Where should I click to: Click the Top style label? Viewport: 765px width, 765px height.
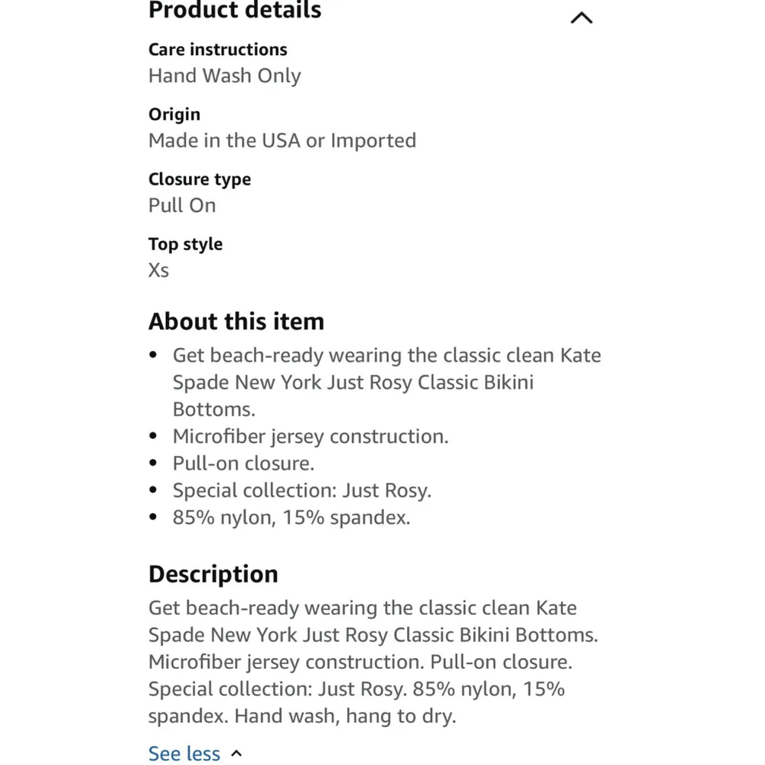185,244
